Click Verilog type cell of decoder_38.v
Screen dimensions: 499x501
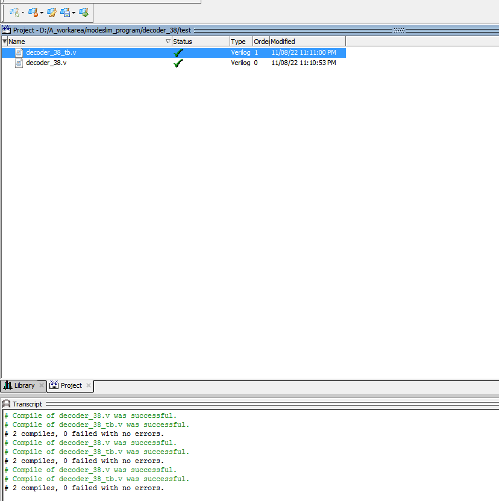tap(240, 63)
